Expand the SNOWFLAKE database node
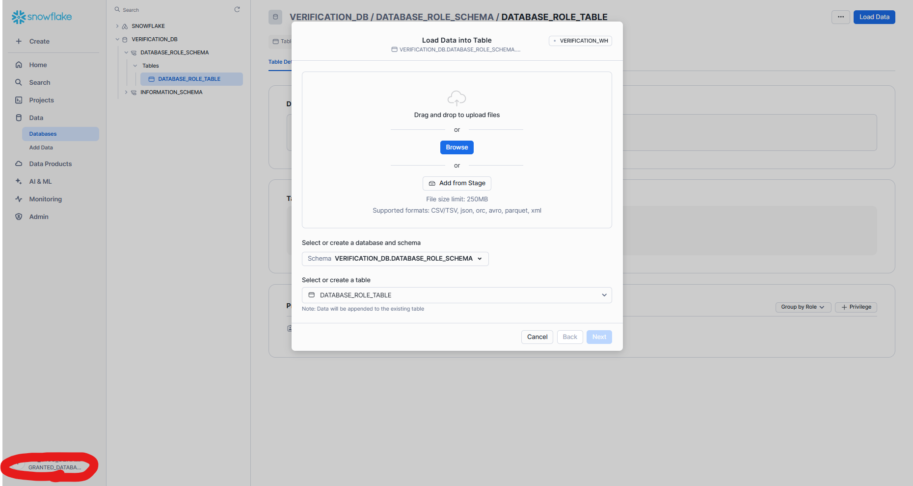Viewport: 913px width, 486px height. [117, 26]
